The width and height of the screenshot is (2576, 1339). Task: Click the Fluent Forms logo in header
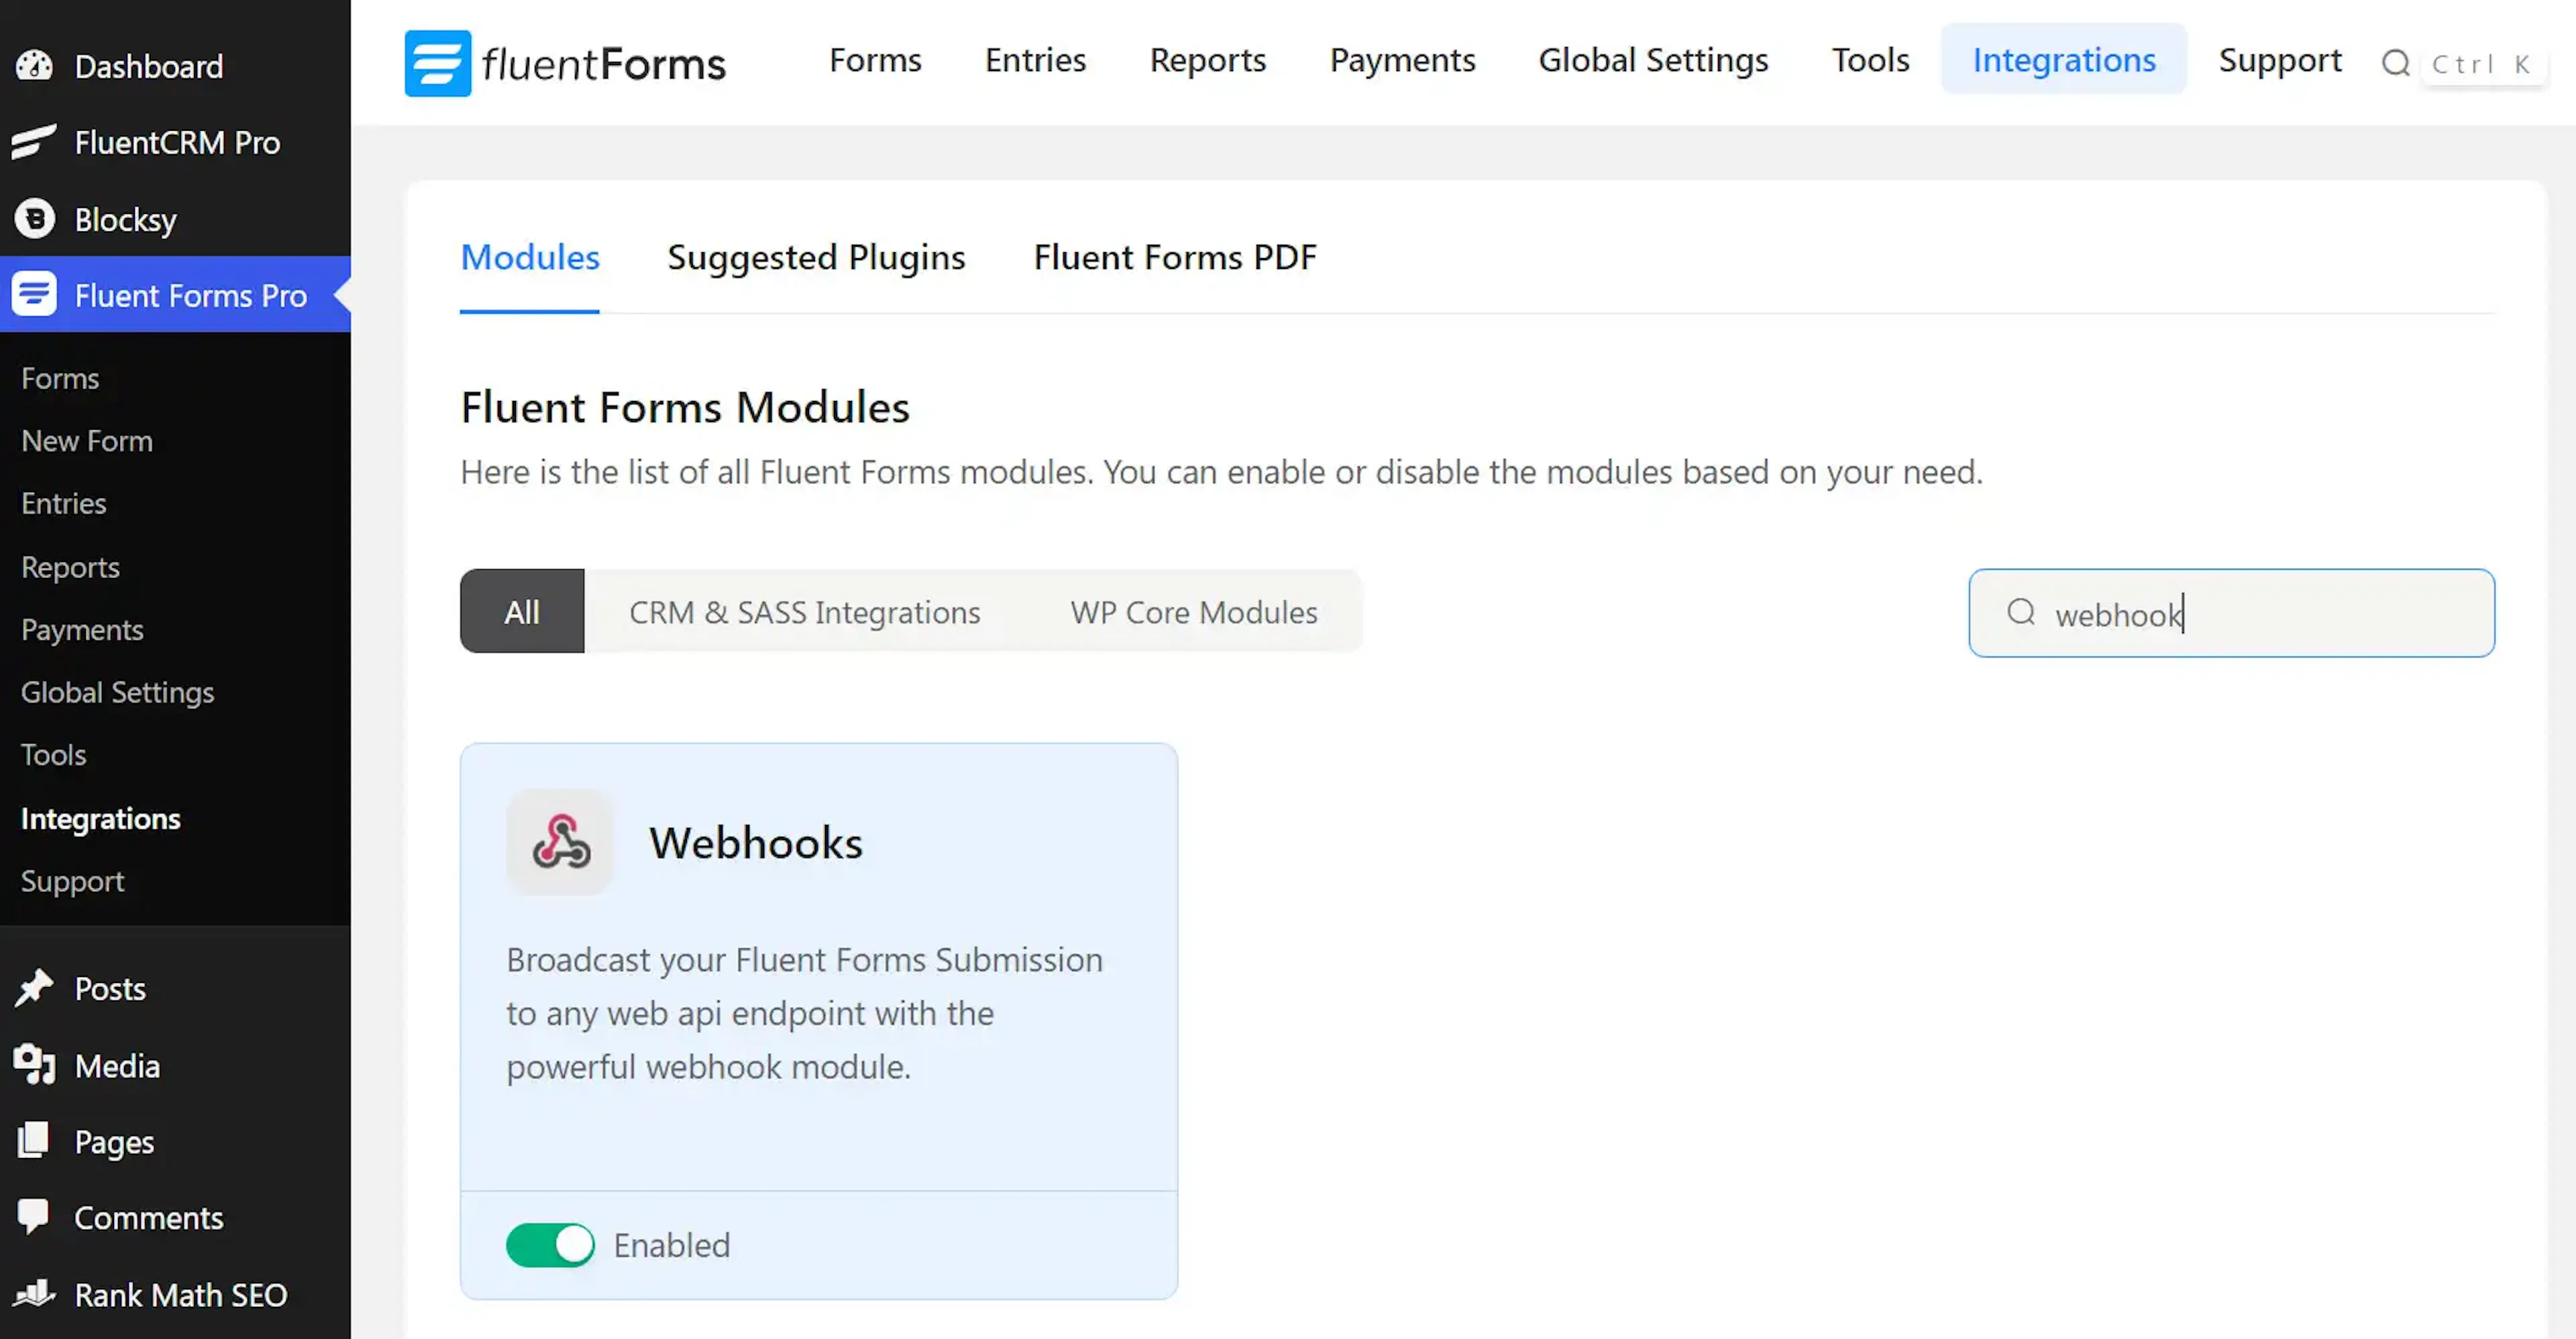565,63
